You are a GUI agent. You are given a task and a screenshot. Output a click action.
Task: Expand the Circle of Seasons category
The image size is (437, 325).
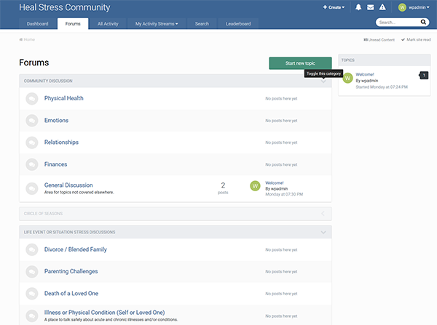point(323,213)
